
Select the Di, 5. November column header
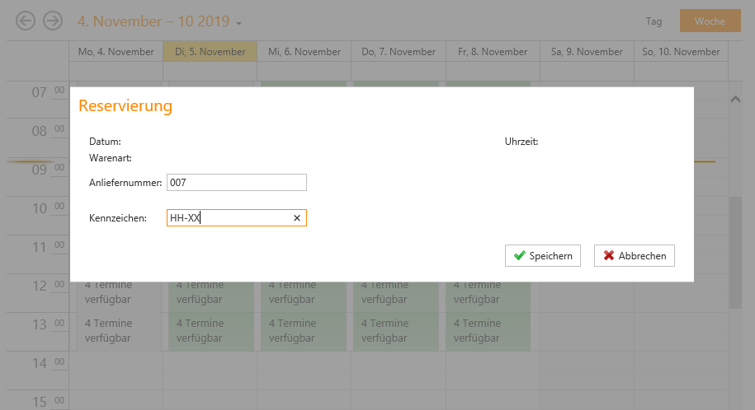coord(210,51)
